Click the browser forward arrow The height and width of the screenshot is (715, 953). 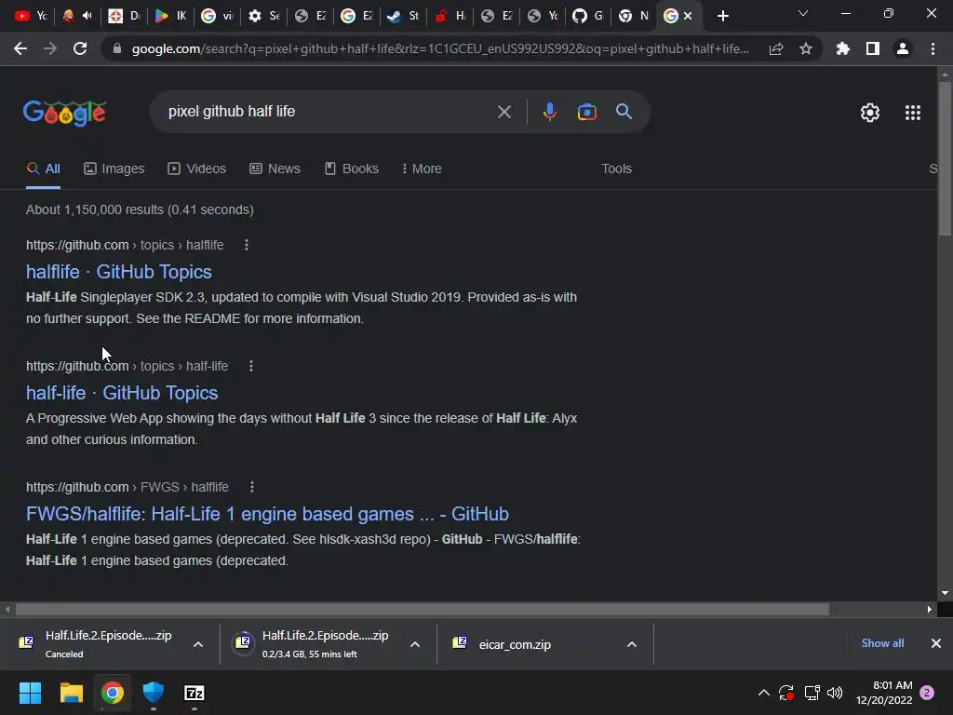coord(50,48)
